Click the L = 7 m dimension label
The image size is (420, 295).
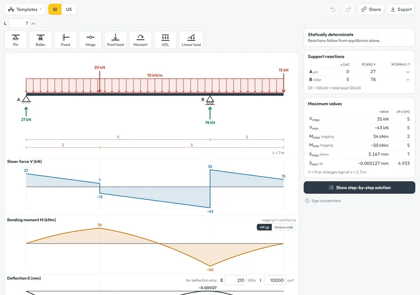(278, 152)
